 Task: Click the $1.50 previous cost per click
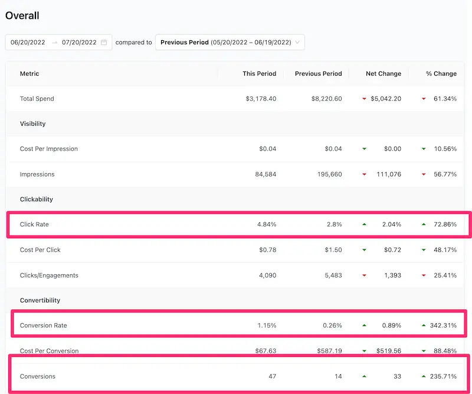[333, 250]
